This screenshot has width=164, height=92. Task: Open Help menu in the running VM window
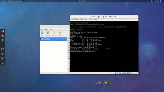point(96,20)
